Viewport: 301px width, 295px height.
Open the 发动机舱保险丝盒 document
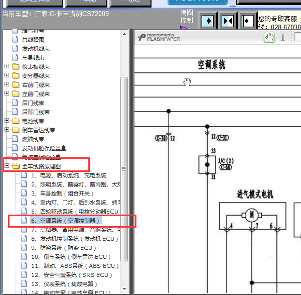point(44,148)
